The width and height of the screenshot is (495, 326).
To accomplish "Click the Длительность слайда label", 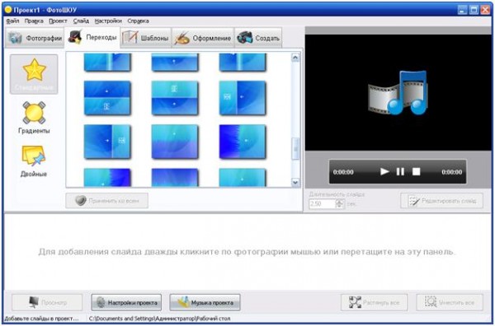I will (337, 194).
